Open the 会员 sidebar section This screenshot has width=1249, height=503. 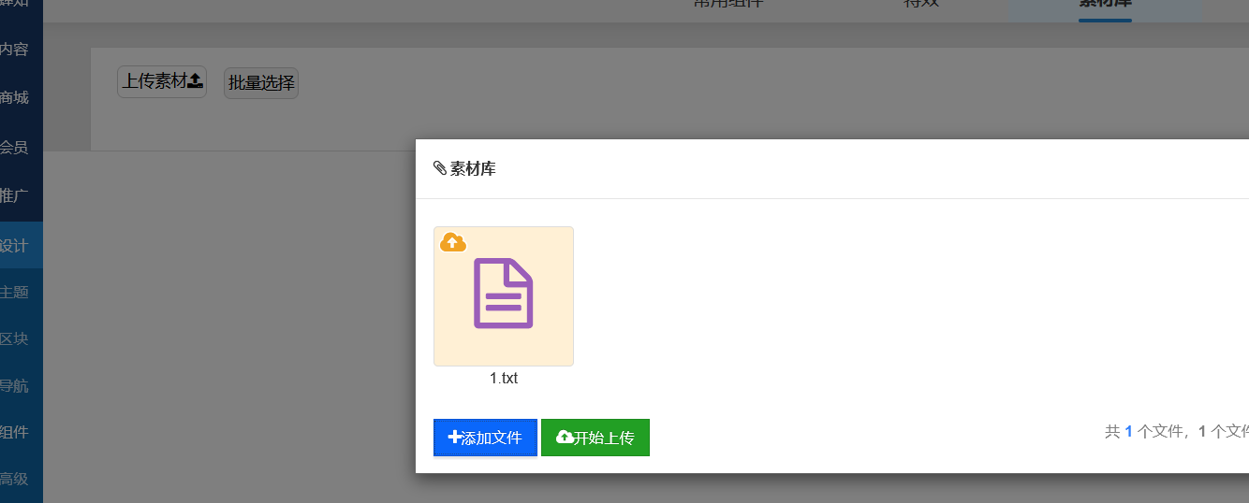pyautogui.click(x=15, y=147)
